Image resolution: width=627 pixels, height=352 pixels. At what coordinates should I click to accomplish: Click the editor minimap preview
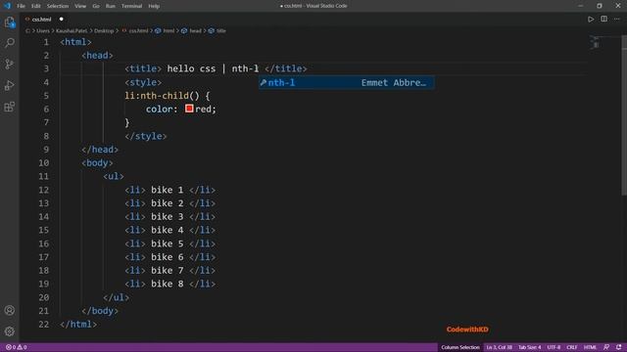point(596,43)
